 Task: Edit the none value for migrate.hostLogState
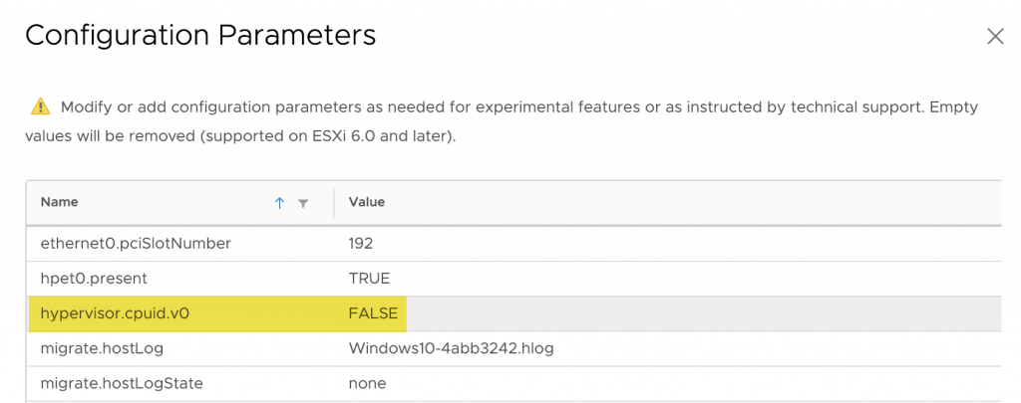[x=367, y=383]
